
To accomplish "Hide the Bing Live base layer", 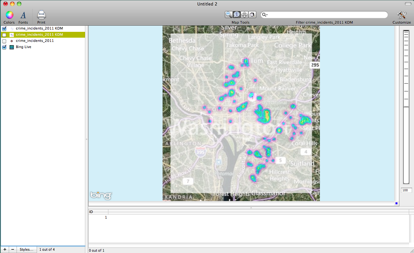I will tap(4, 47).
